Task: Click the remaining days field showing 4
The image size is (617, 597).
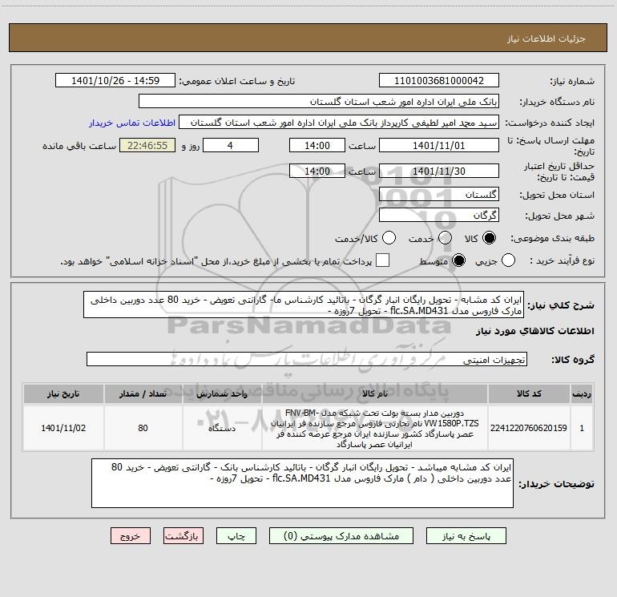Action: coord(231,145)
